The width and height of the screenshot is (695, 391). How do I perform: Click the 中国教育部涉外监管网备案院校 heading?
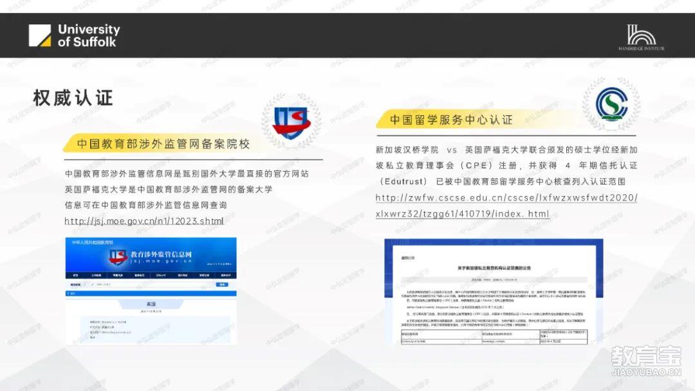tap(163, 144)
